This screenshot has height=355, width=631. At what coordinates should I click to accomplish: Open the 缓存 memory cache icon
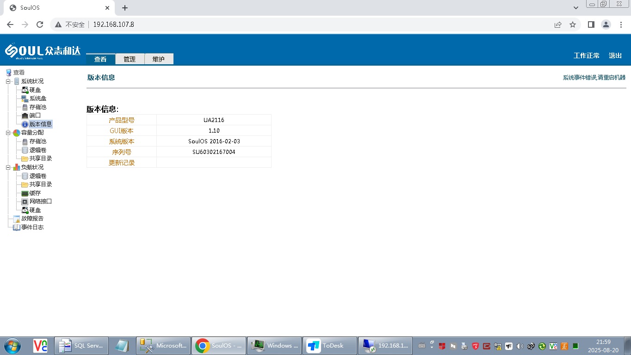coord(25,193)
